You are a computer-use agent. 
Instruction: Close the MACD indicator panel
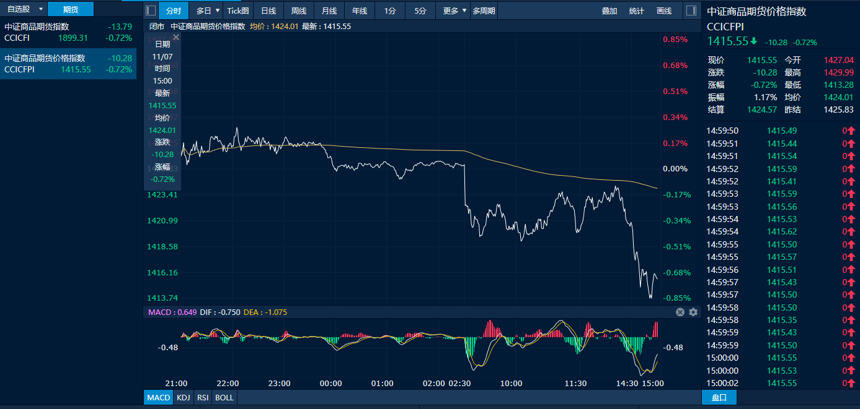[680, 312]
